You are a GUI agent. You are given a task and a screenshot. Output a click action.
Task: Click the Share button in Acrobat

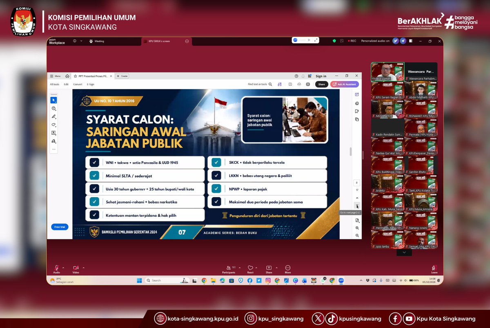pos(322,84)
